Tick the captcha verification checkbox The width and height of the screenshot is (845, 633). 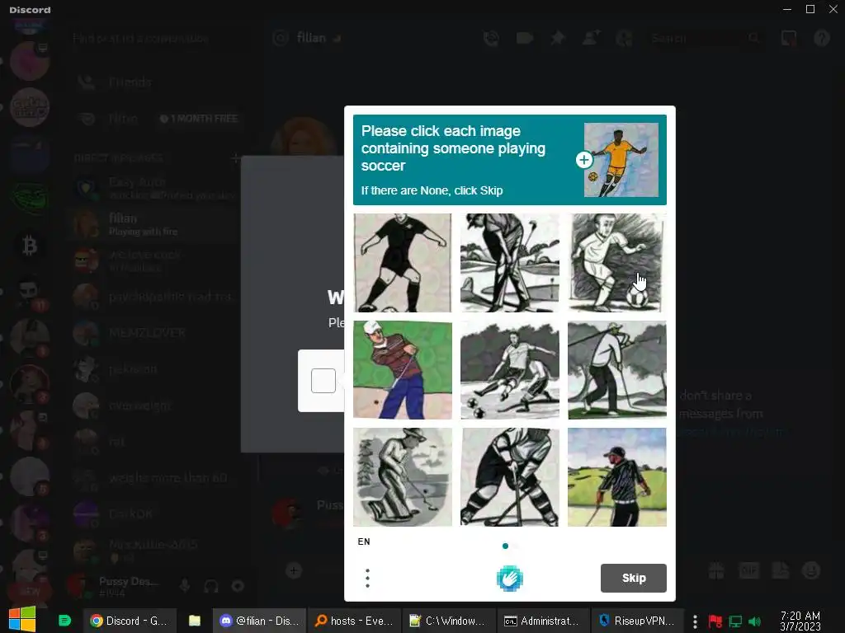pos(323,381)
